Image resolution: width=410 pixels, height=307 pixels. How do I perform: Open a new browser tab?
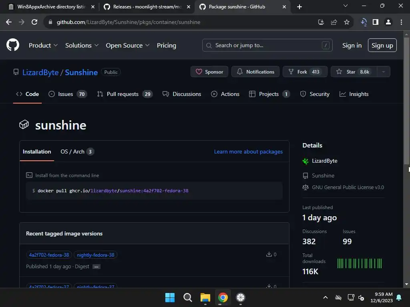[299, 7]
